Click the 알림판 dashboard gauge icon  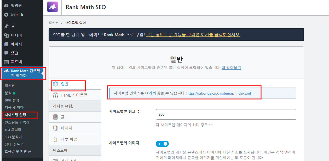[6, 5]
